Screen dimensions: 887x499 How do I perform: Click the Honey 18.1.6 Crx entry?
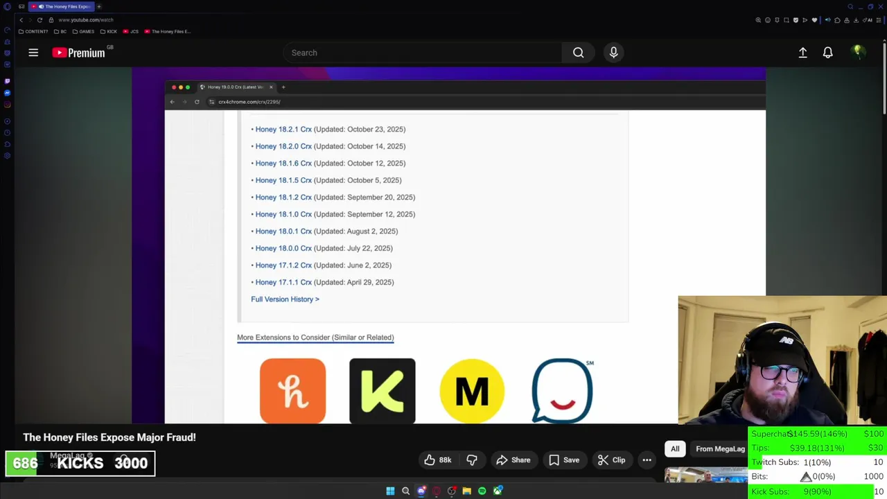click(283, 163)
